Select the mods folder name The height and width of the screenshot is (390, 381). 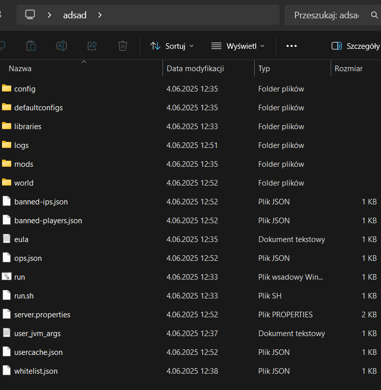23,164
